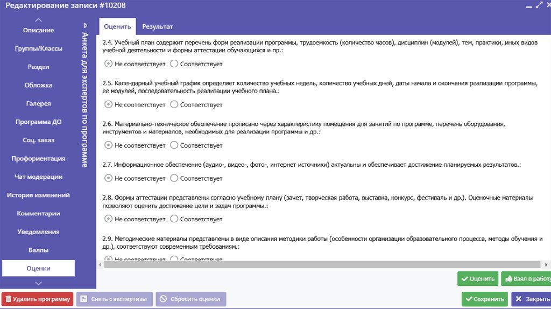Click the scrollbar right arrow
551x309 pixels.
coord(546,265)
